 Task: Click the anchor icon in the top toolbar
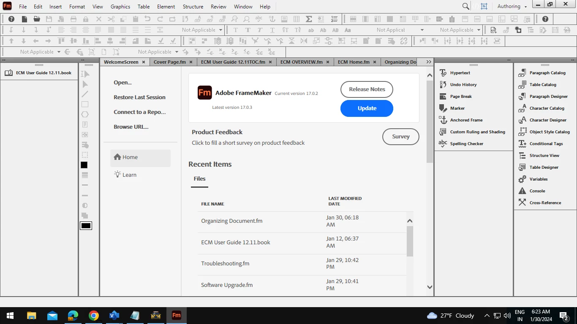pos(272,19)
